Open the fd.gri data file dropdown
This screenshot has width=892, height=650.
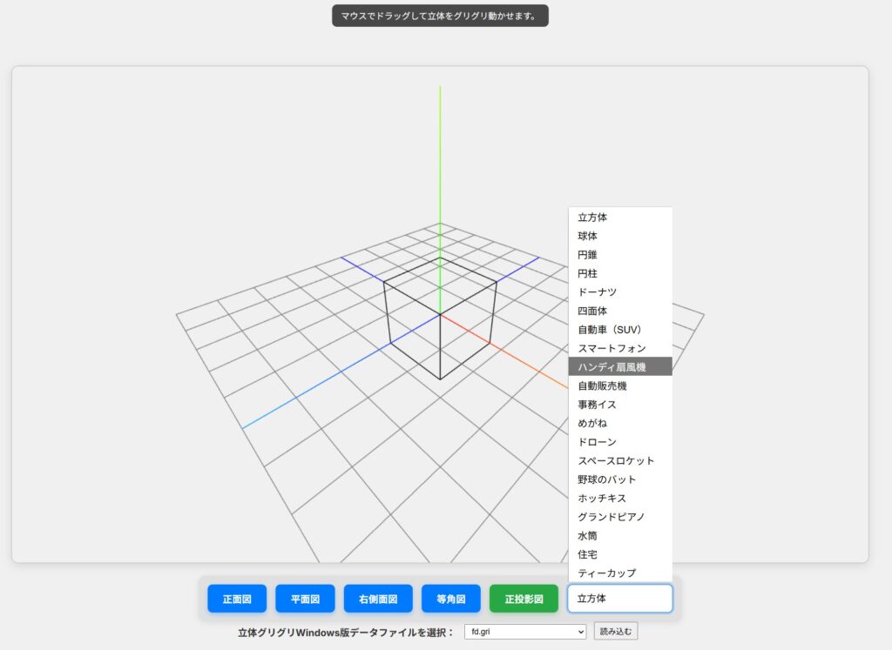(525, 632)
